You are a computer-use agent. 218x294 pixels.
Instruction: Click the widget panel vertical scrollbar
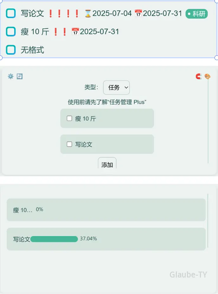pyautogui.click(x=208, y=122)
